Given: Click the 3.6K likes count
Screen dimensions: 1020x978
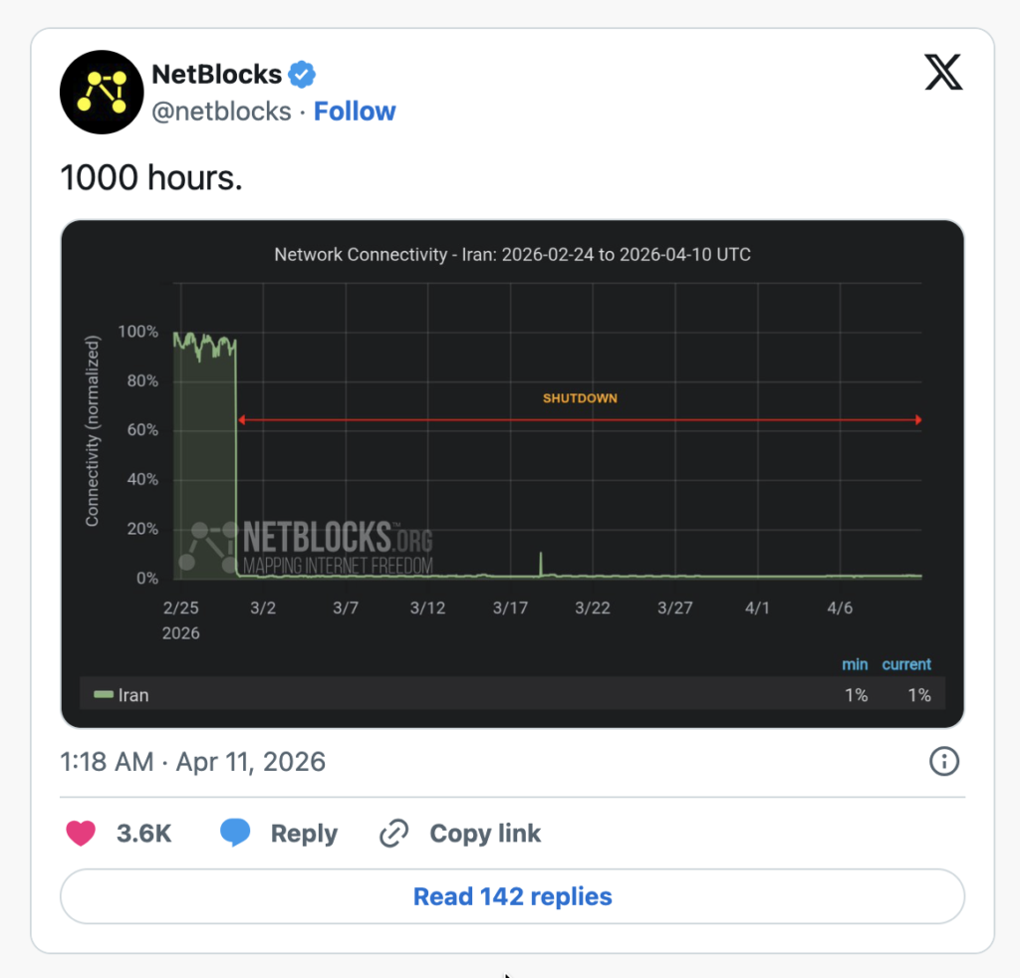Looking at the screenshot, I should 144,833.
